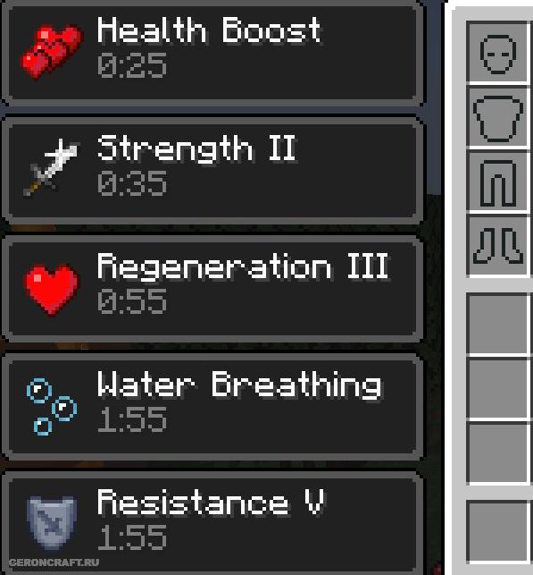Click the 0:55 Regeneration timer
533x575 pixels.
132,301
